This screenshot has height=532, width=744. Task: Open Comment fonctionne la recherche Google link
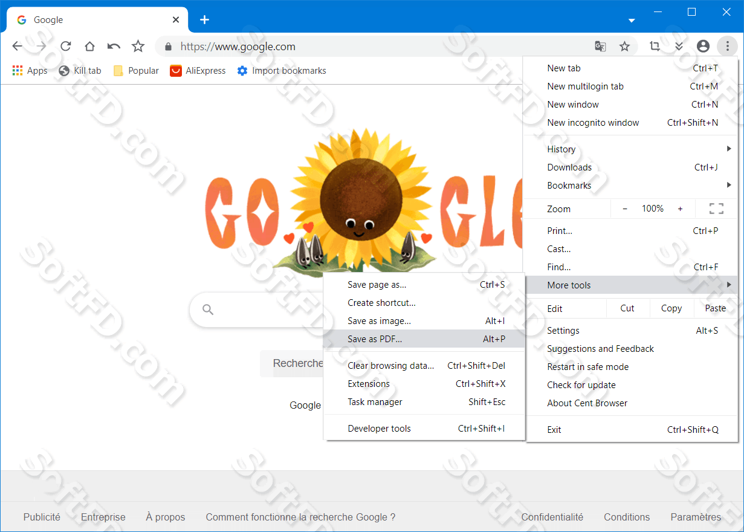point(300,517)
